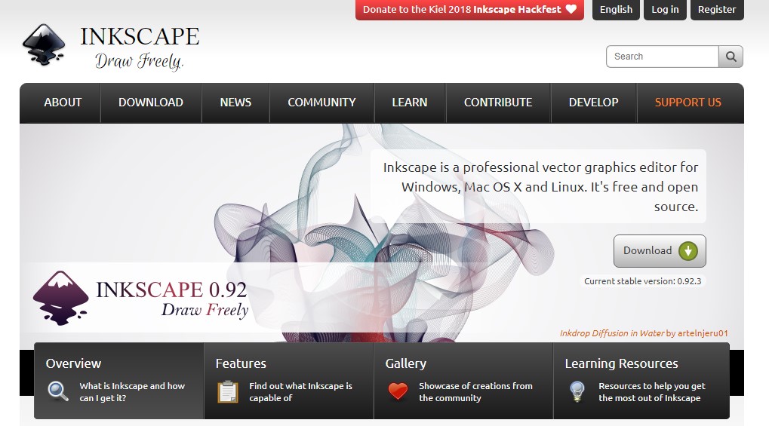This screenshot has width=769, height=426.
Task: Click 'Showcase of creations from the community'
Action: coord(475,391)
